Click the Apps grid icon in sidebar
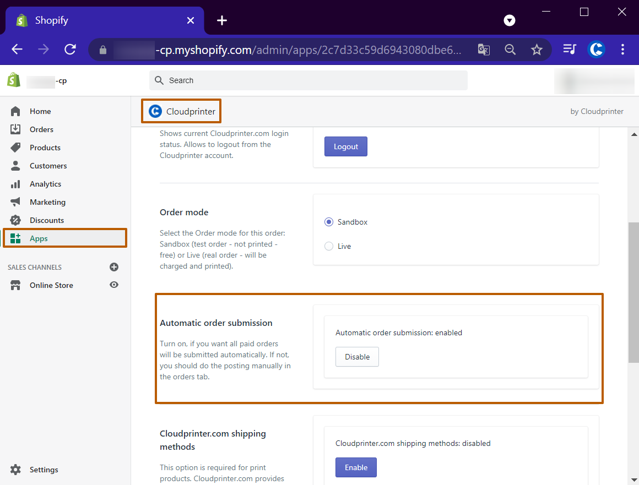The image size is (639, 485). (15, 238)
